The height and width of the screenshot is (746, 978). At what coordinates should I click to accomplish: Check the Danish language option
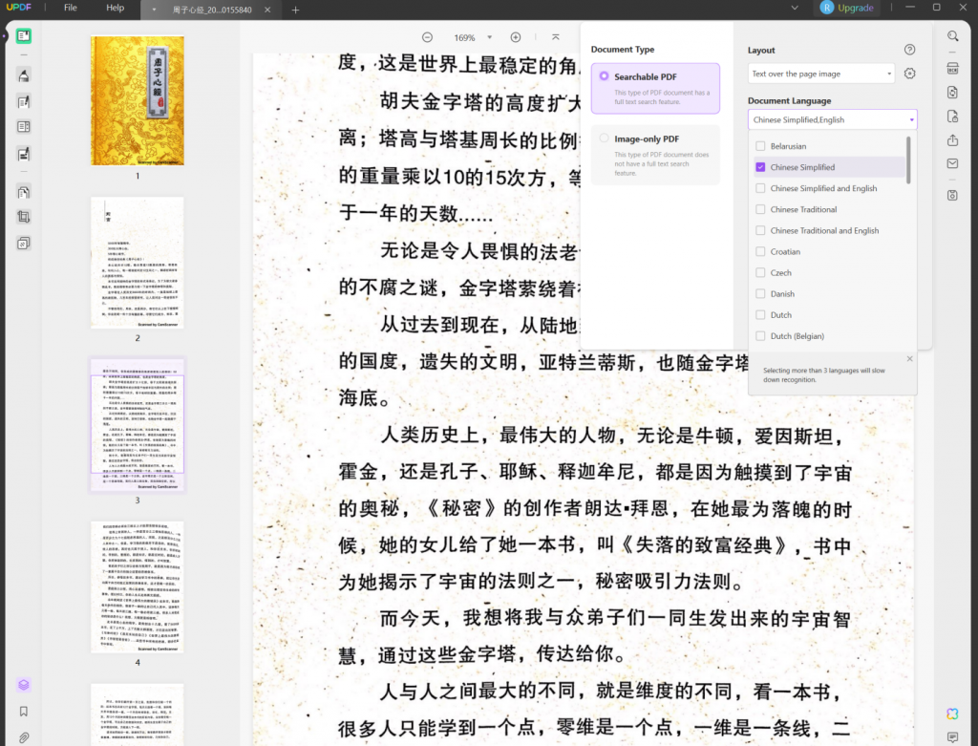pyautogui.click(x=759, y=293)
